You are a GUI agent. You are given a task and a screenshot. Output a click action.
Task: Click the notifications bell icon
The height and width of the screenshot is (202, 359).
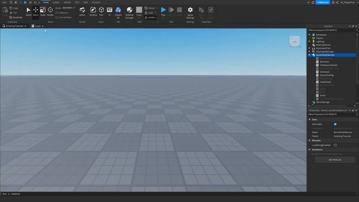coord(313,2)
